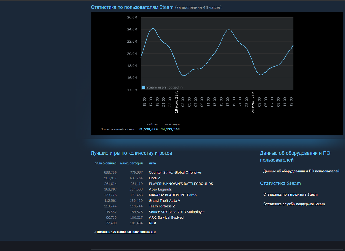The width and height of the screenshot is (345, 251).
Task: Click the 'Лучшие игры по количеству игроков' heading
Action: (131, 153)
